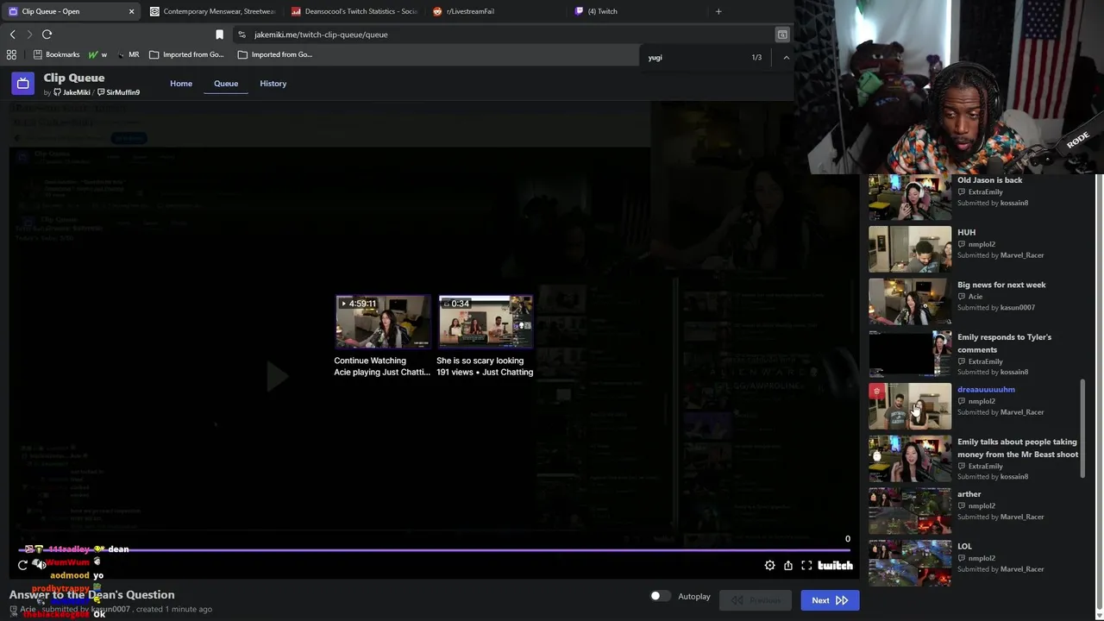Enter fullscreen in the Twitch player
Image resolution: width=1104 pixels, height=621 pixels.
point(806,565)
